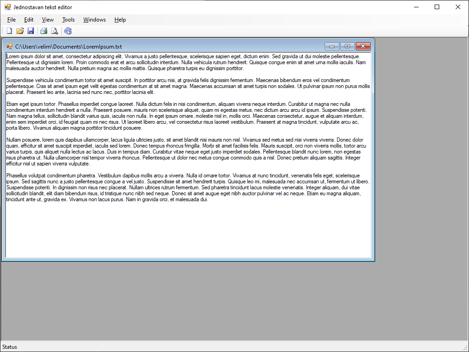This screenshot has width=469, height=352.
Task: Expand the View menu
Action: (x=48, y=20)
